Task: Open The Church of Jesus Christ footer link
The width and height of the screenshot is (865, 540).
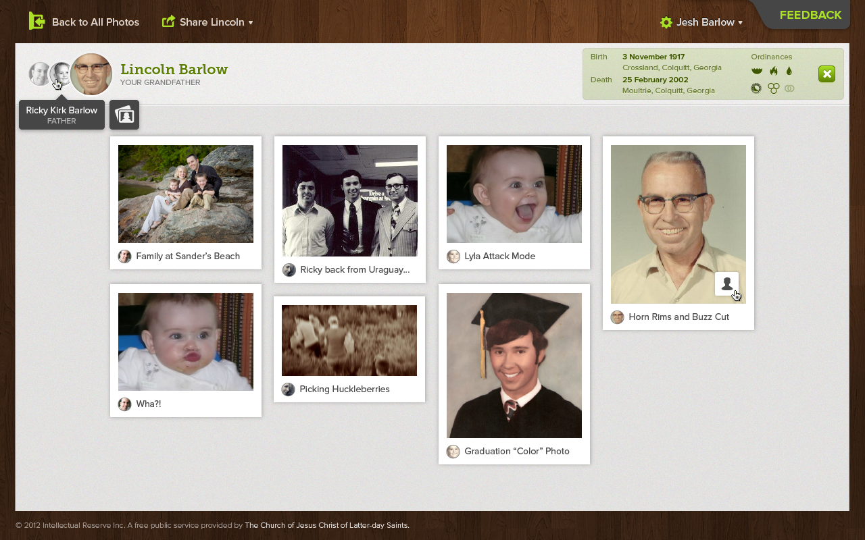Action: [x=327, y=525]
